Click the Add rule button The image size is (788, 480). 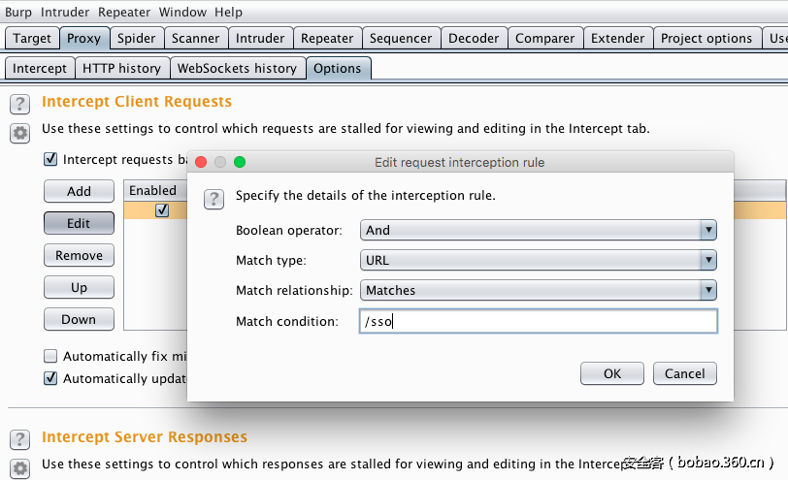pos(79,191)
